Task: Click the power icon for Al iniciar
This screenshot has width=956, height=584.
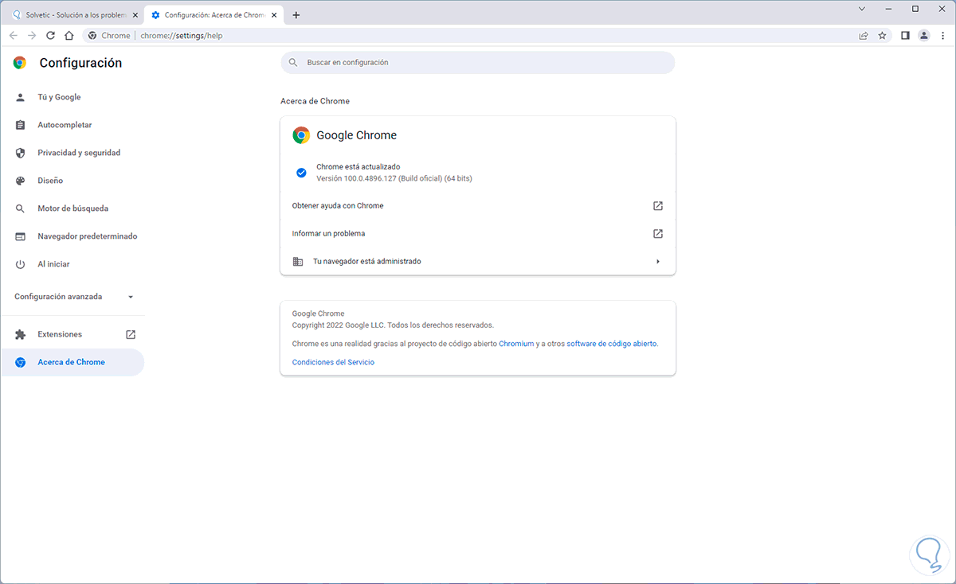Action: click(21, 264)
